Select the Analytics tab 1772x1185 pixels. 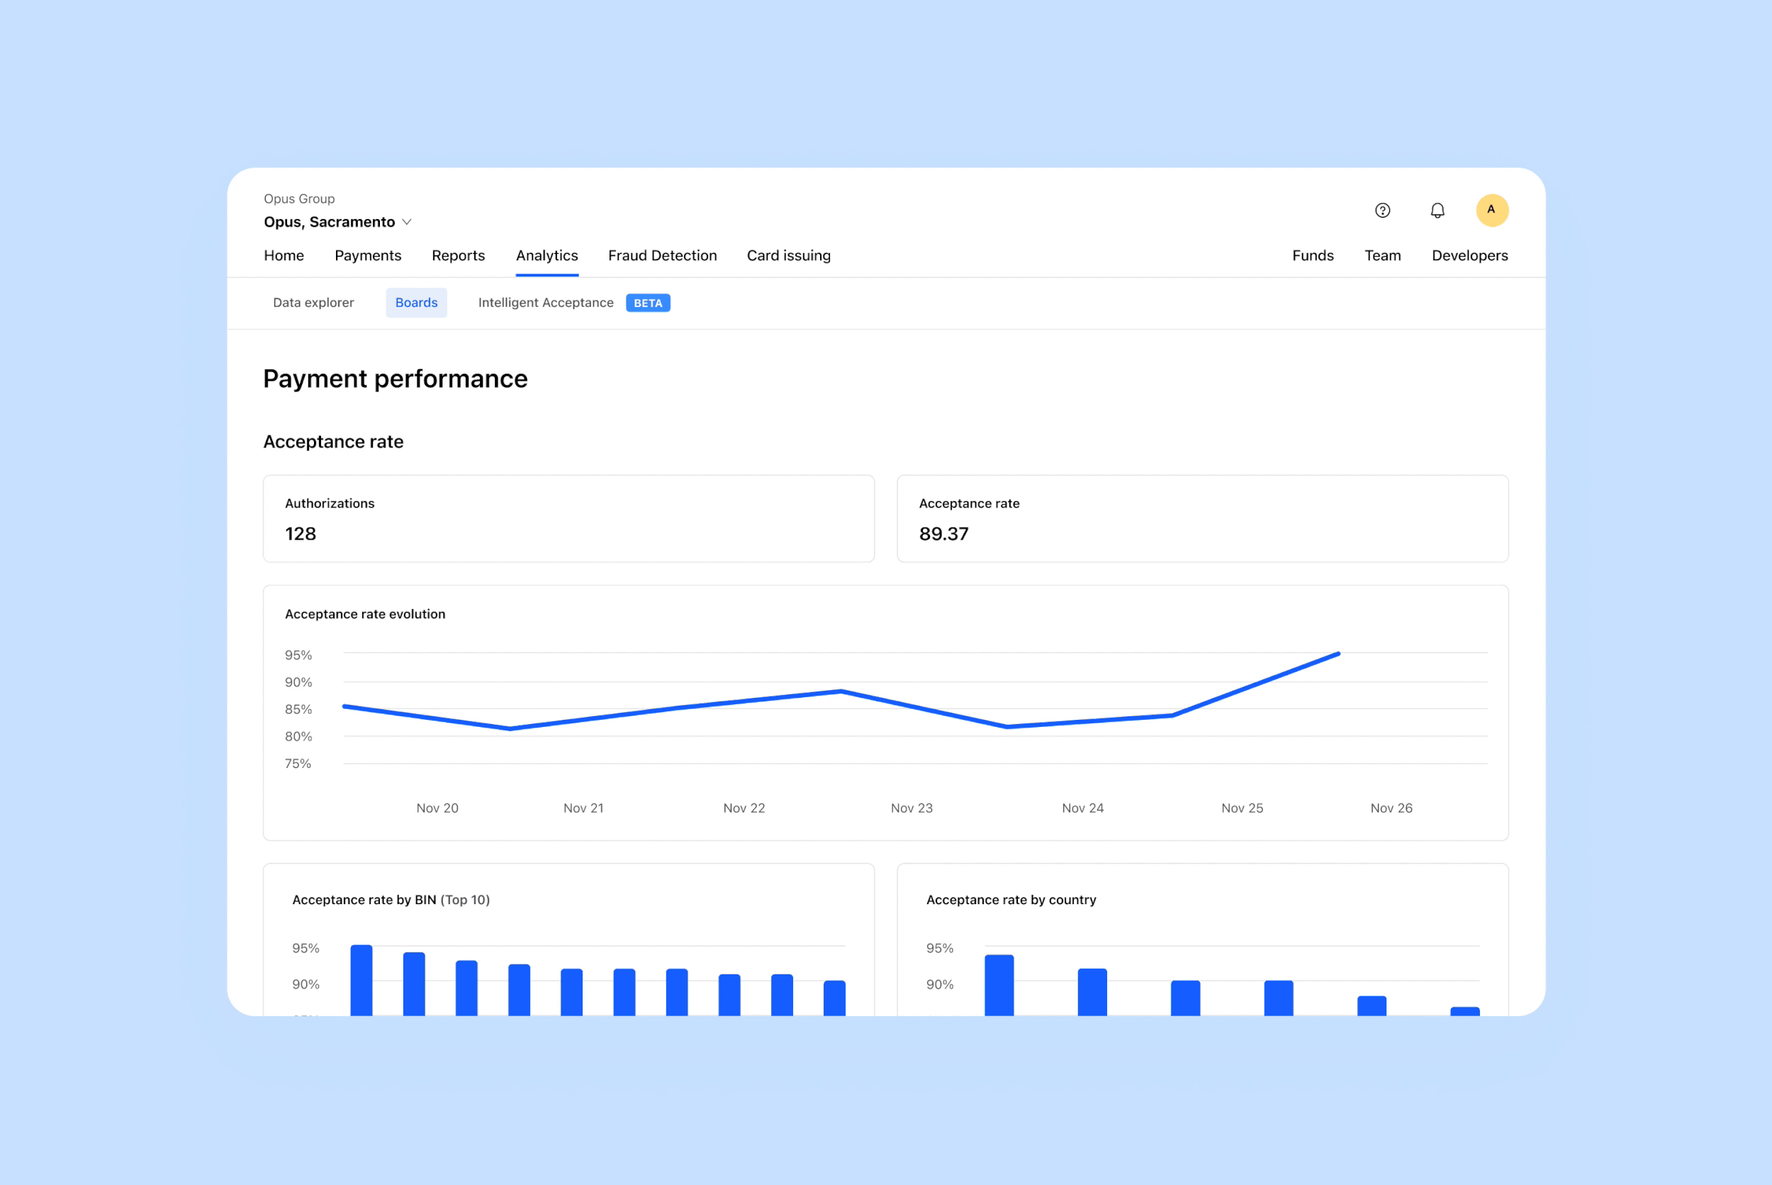(x=547, y=255)
